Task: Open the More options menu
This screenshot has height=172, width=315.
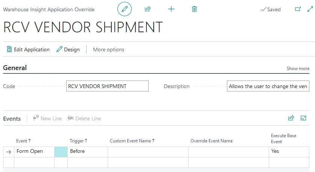Action: pyautogui.click(x=108, y=49)
